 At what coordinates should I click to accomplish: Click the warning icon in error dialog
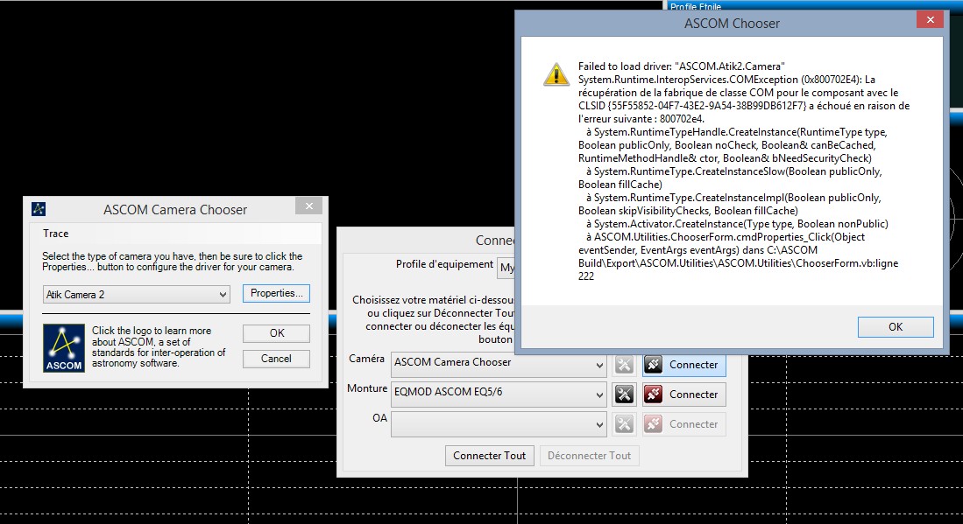pyautogui.click(x=556, y=74)
